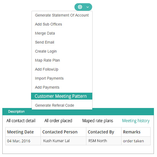Click the Description panel header

point(78,111)
